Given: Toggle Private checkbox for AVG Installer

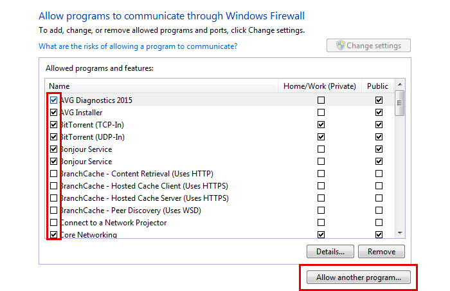Looking at the screenshot, I should (321, 113).
